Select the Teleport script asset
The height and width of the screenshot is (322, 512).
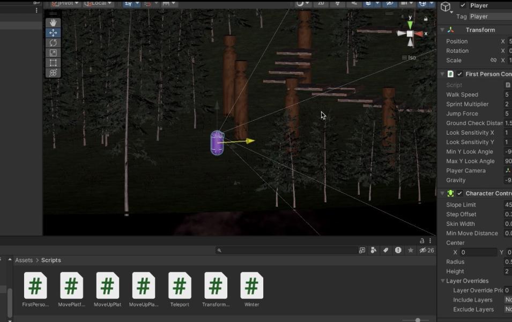180,289
